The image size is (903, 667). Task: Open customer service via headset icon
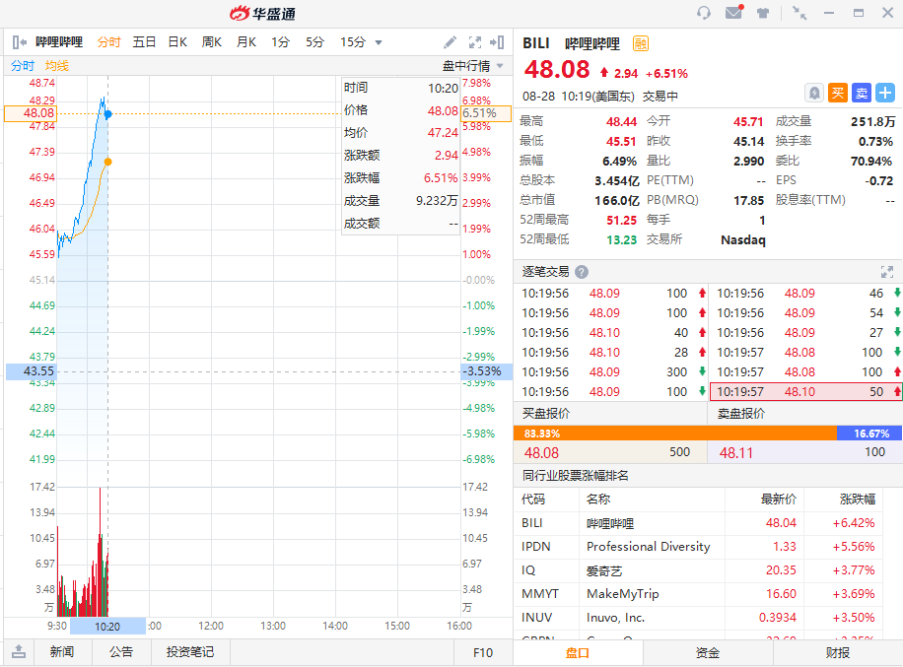(704, 14)
